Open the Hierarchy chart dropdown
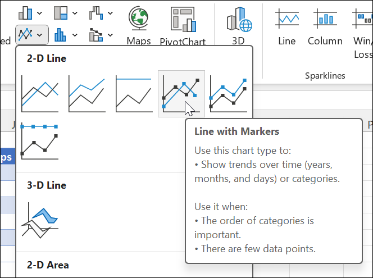This screenshot has width=373, height=278. 75,12
